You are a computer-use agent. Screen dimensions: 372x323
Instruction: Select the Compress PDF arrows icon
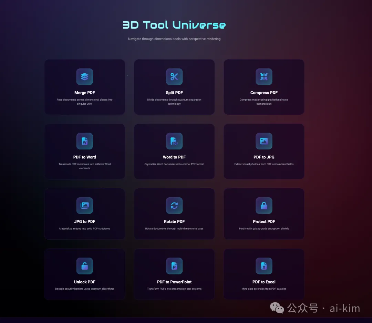point(264,76)
